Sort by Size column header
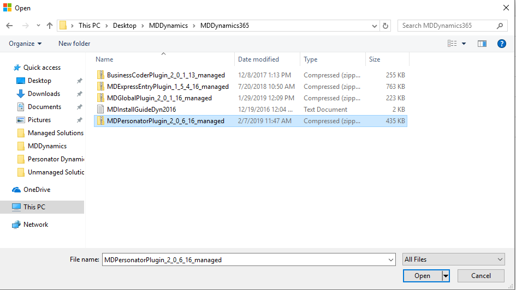Viewport: 516px width, 290px height. [x=375, y=59]
